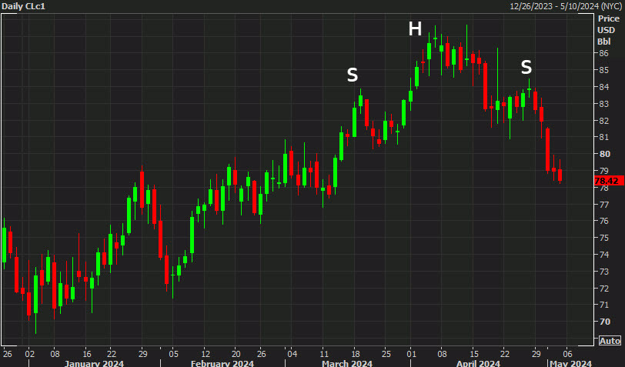
Task: Click the April 2024 month label
Action: click(478, 363)
